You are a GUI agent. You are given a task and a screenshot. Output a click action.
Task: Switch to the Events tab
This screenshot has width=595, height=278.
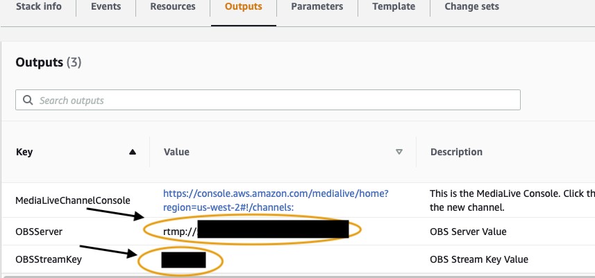(106, 6)
